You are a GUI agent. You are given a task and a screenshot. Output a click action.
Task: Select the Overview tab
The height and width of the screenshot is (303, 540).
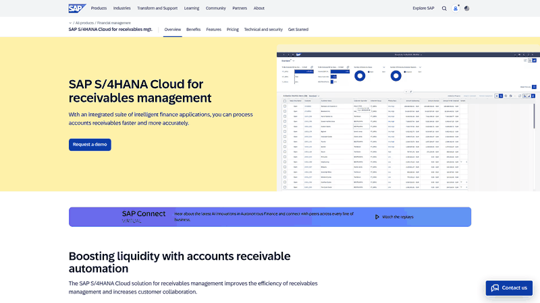pos(173,30)
